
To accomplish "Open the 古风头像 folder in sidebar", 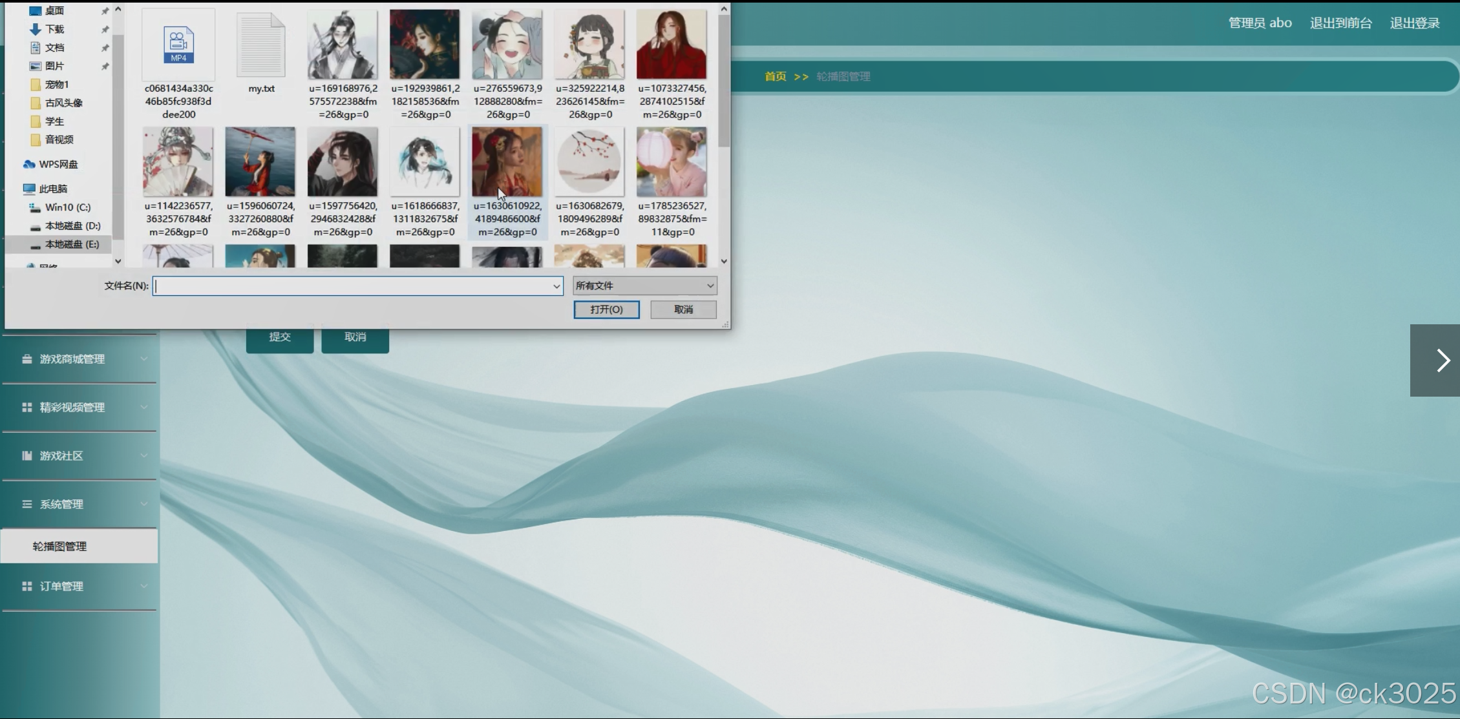I will click(63, 103).
